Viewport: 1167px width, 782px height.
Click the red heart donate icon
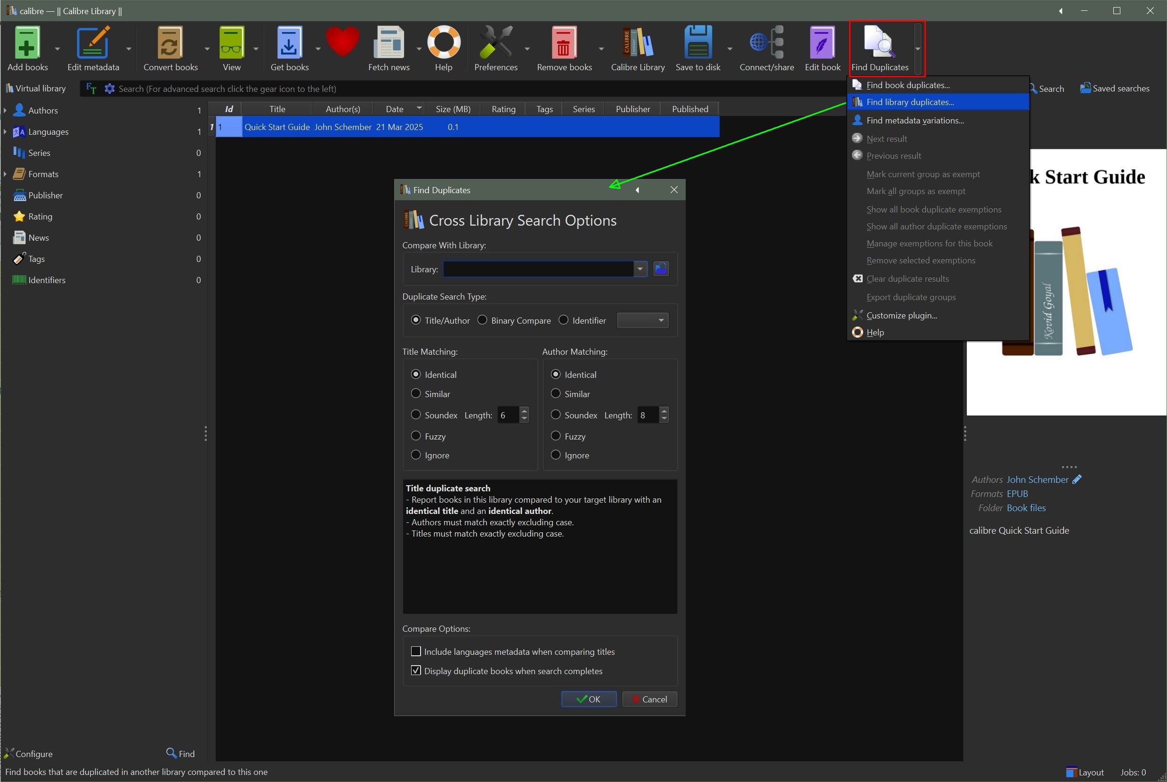click(x=342, y=42)
